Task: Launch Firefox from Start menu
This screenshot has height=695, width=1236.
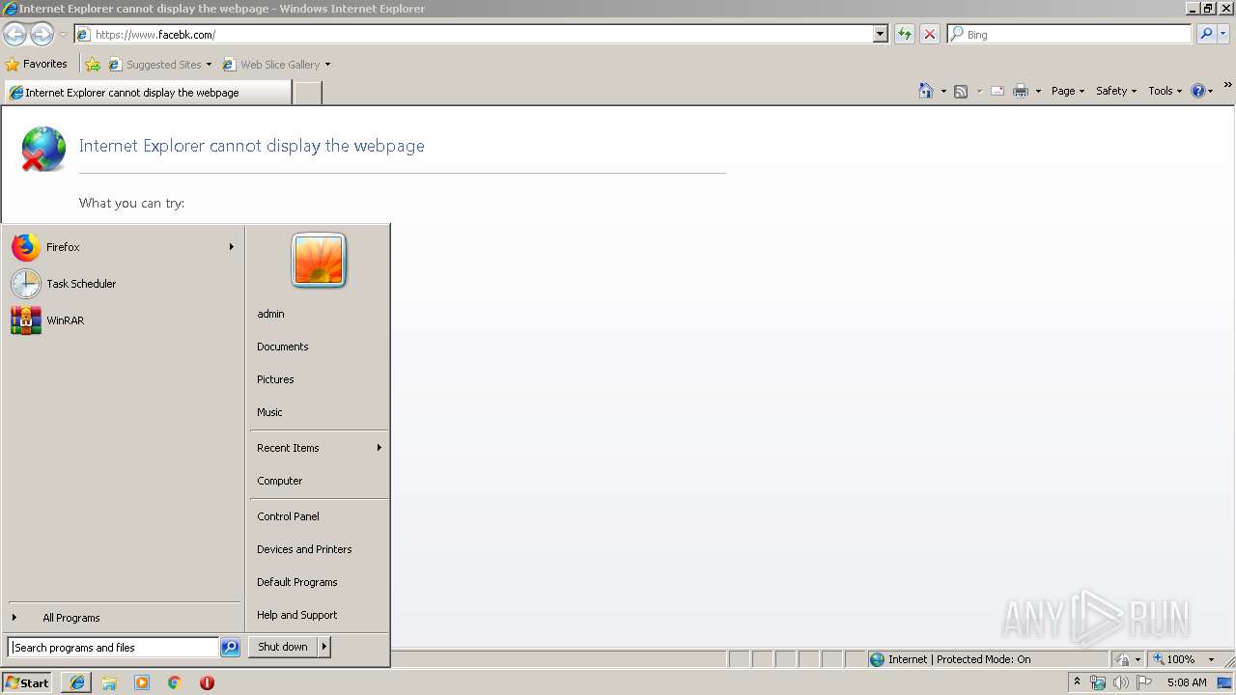Action: pos(123,247)
